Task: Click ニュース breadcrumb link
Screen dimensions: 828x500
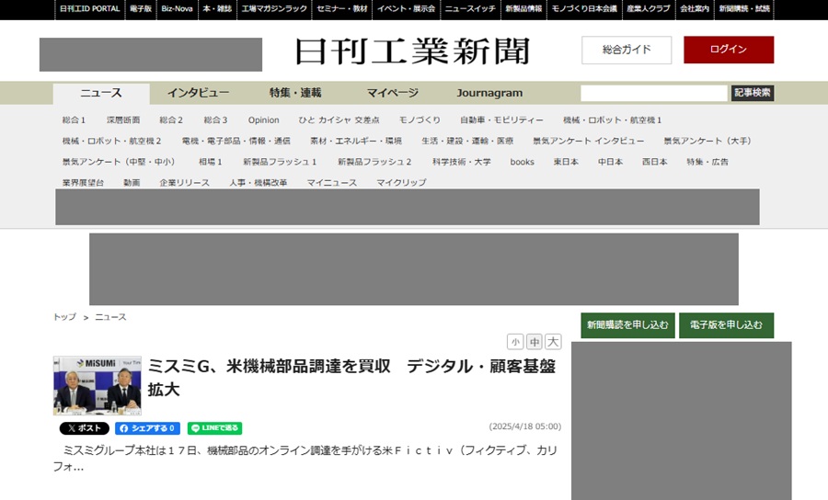Action: click(110, 317)
